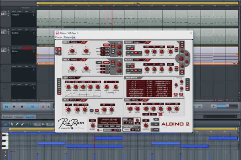Click the MOD tab on envelope side selector
This screenshot has height=160, width=241.
[x=59, y=88]
